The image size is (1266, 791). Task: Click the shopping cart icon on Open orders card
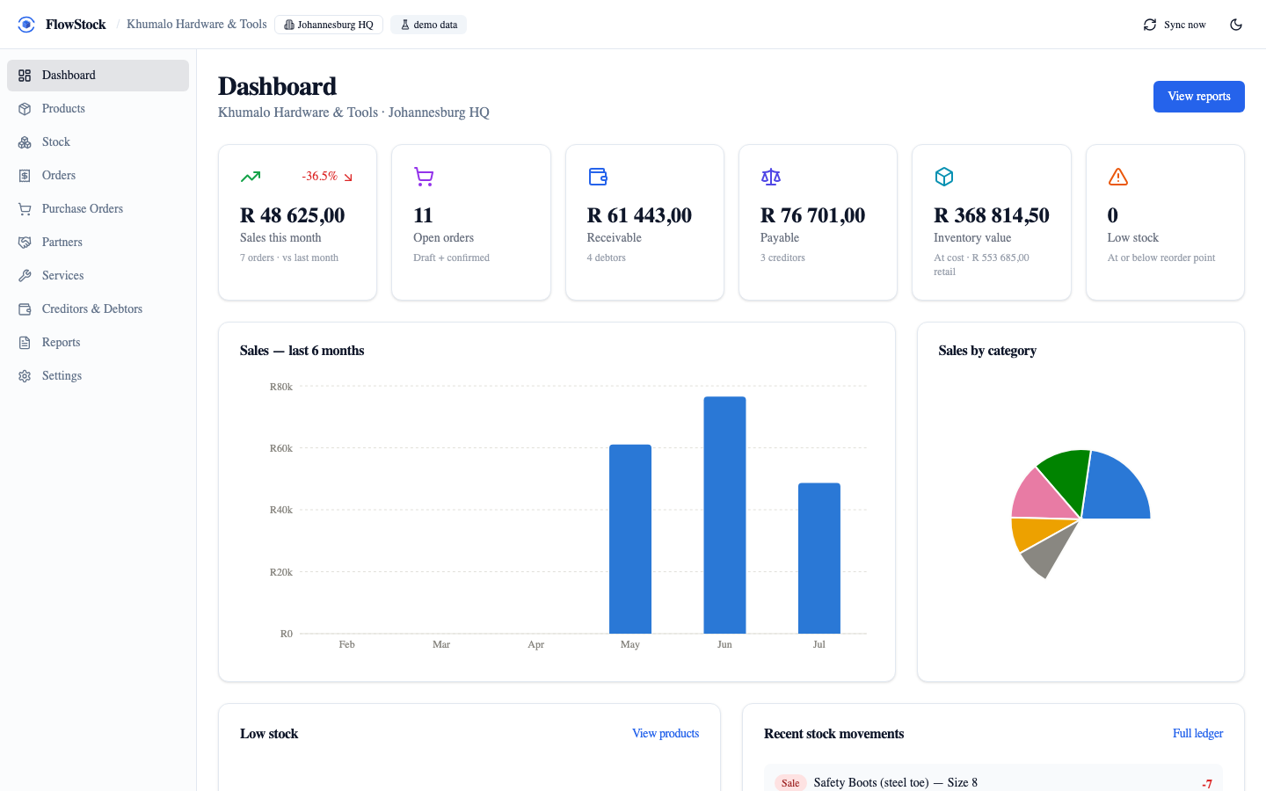point(424,177)
